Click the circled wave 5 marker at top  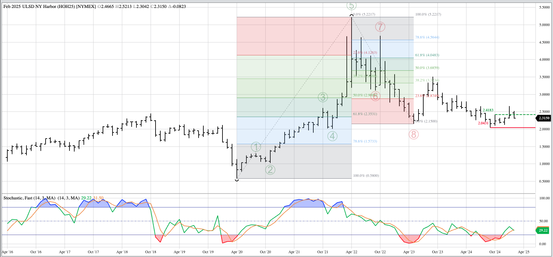[x=351, y=6]
